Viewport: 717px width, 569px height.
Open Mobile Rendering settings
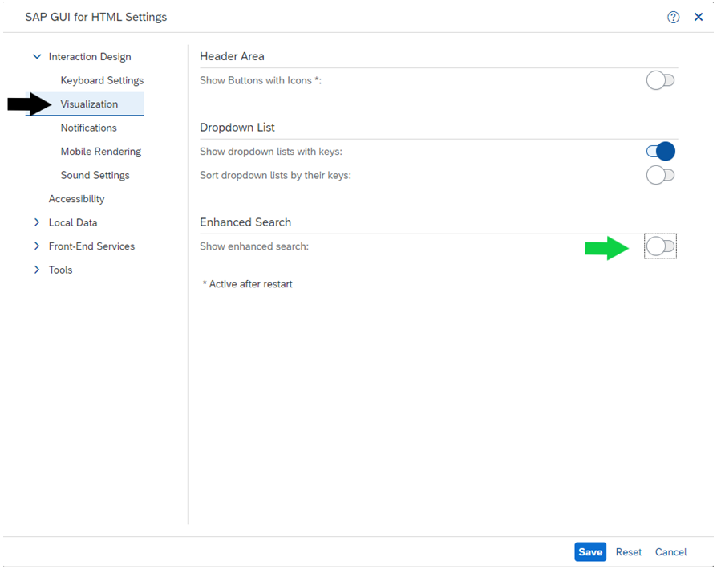(101, 152)
